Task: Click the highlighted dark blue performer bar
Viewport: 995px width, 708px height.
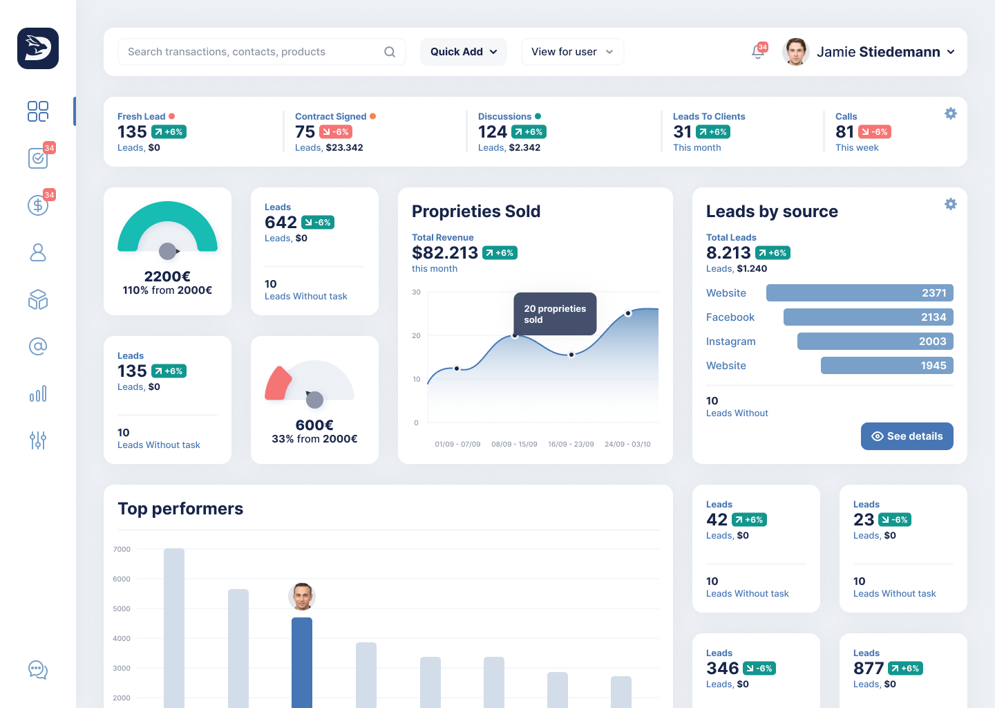Action: tap(302, 662)
